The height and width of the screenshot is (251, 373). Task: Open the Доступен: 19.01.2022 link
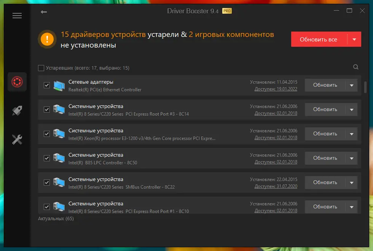(276, 89)
